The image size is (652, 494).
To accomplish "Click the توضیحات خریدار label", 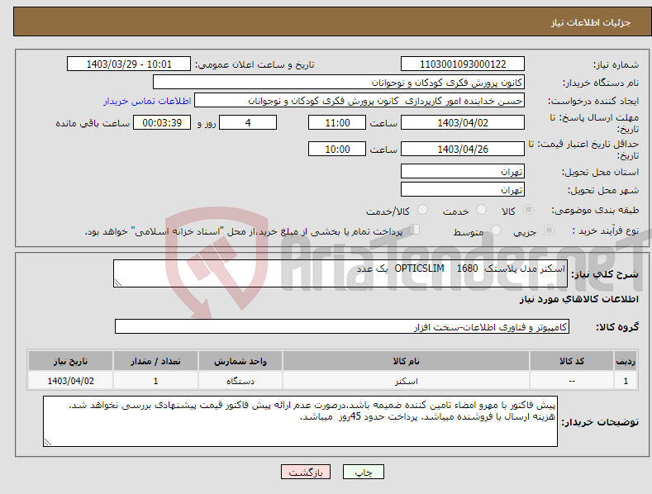I will 600,422.
